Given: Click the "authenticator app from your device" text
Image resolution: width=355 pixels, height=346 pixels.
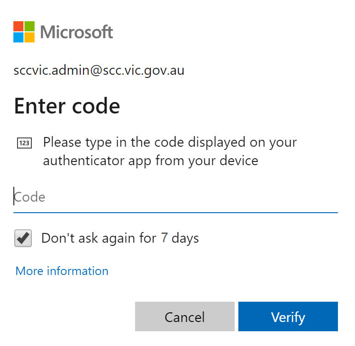Looking at the screenshot, I should coord(150,161).
